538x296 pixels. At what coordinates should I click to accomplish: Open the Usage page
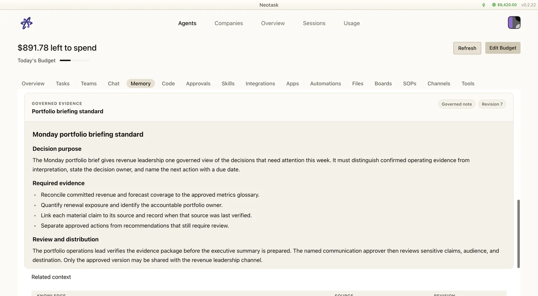click(352, 23)
